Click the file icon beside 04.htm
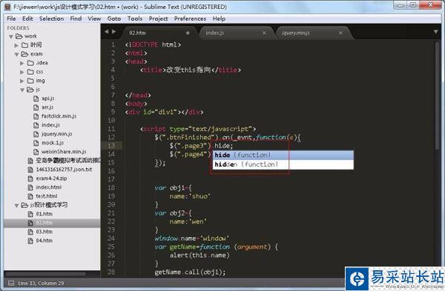Viewport: 445px width, 291px height. click(x=30, y=241)
